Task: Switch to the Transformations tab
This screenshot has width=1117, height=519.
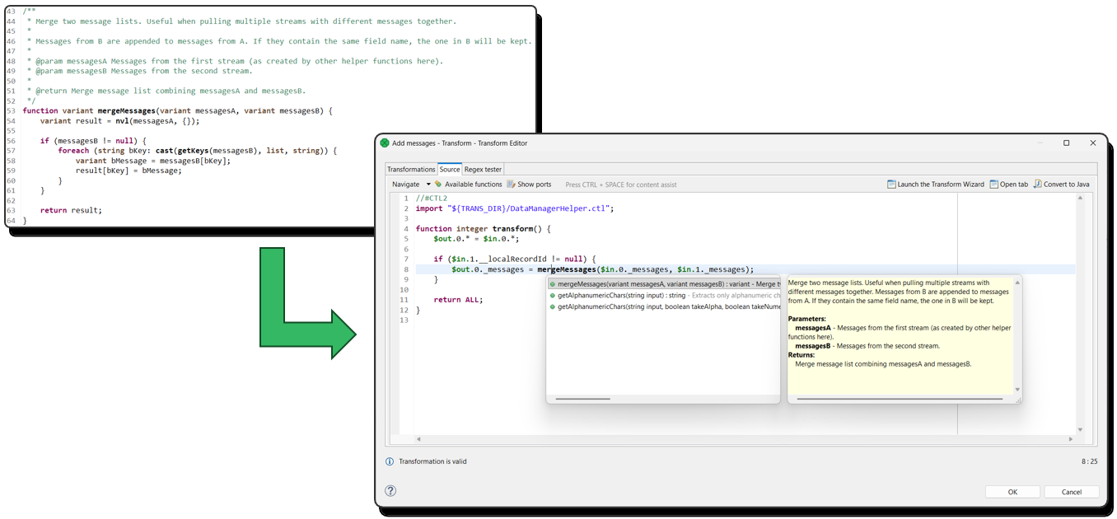Action: (x=411, y=169)
